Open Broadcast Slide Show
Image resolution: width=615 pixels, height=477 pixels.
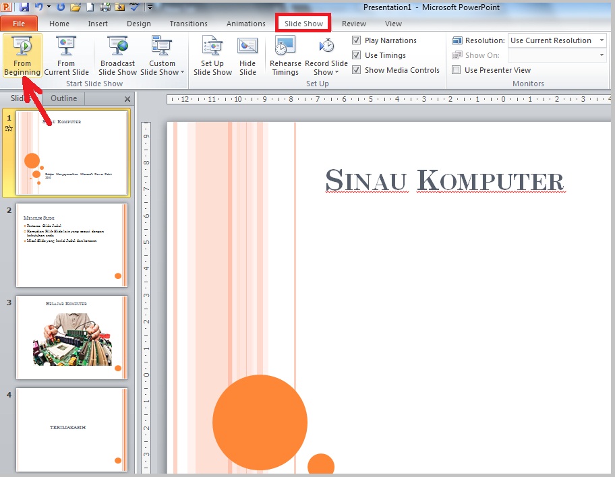click(x=117, y=55)
